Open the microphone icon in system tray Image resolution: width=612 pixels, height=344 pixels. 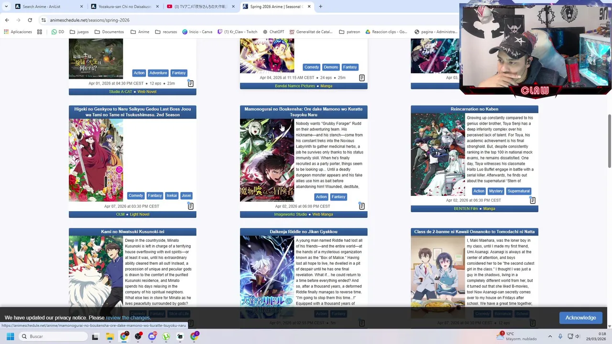560,336
